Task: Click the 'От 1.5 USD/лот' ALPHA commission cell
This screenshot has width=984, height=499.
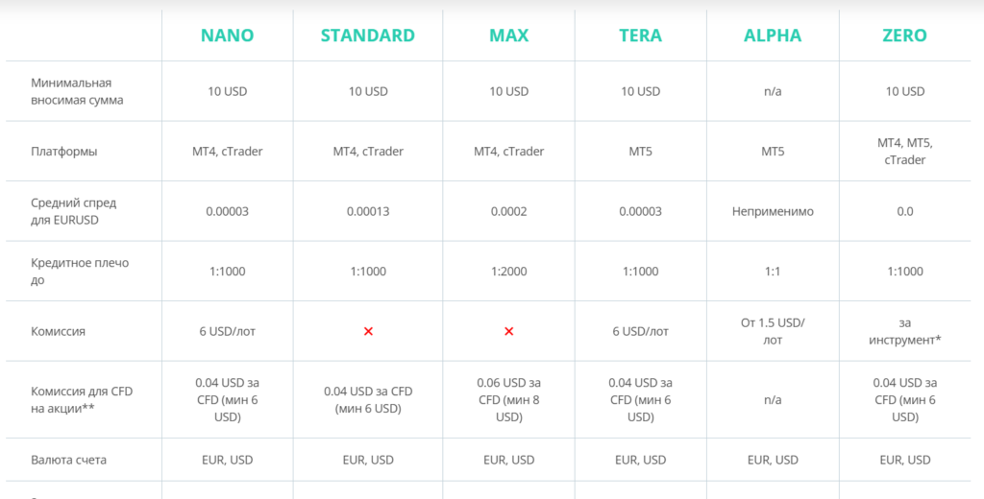Action: pyautogui.click(x=773, y=331)
